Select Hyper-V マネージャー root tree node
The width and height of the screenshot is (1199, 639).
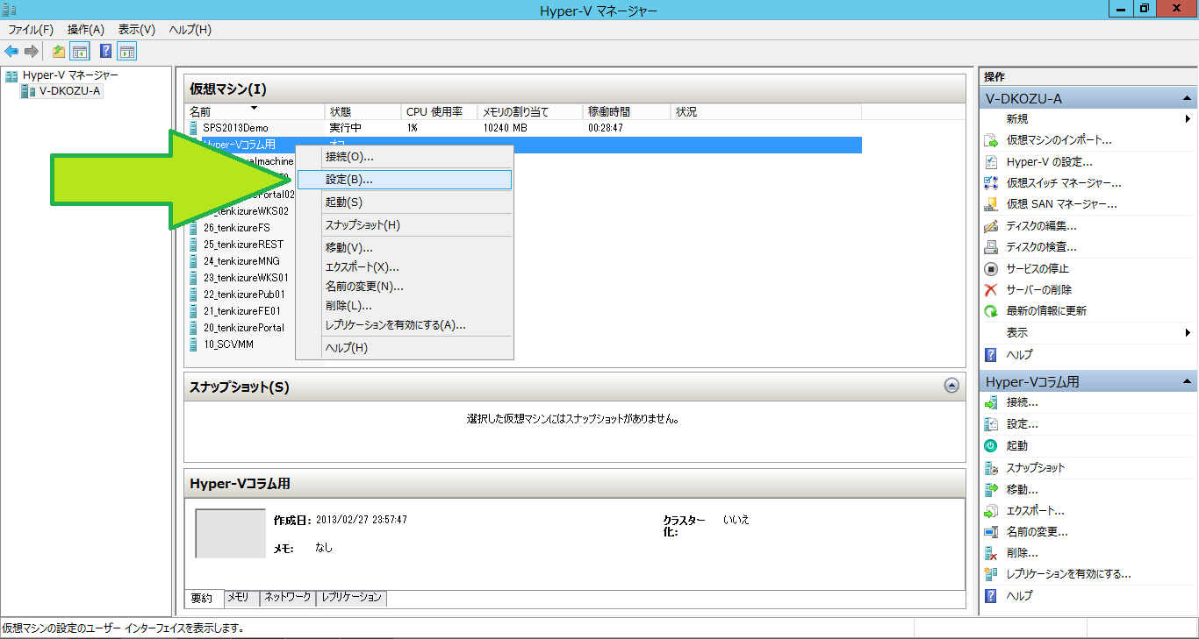tap(70, 75)
